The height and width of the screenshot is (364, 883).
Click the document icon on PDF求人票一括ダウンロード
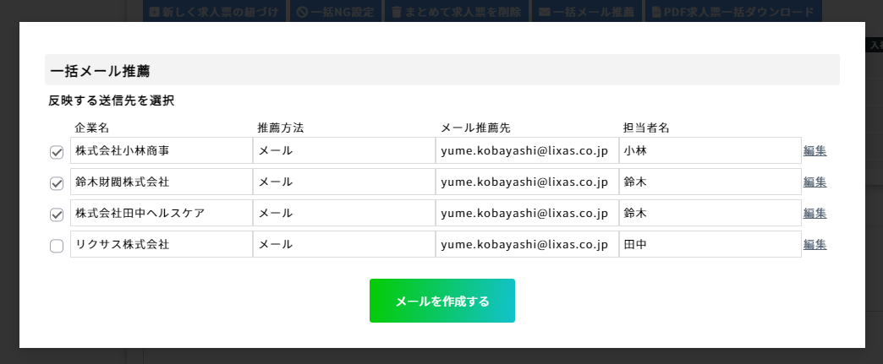[656, 12]
